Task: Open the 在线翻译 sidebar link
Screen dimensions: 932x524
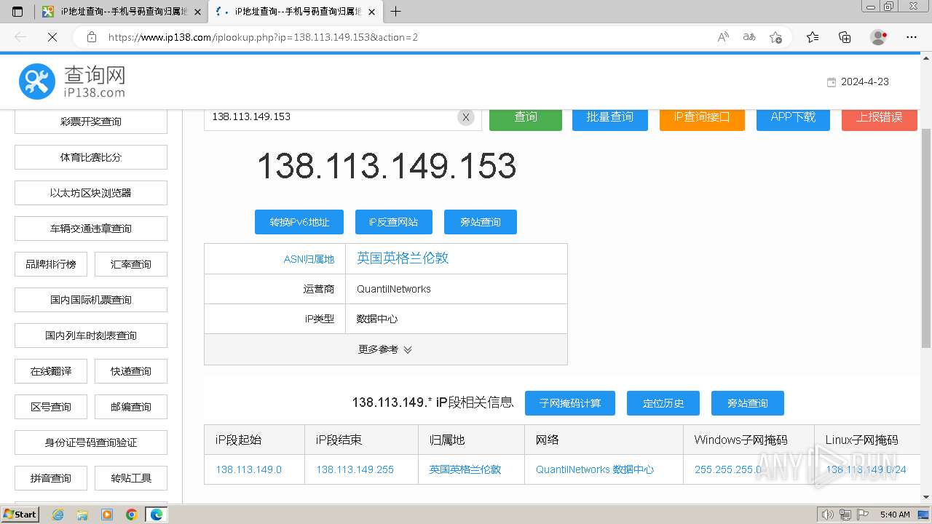Action: 51,371
